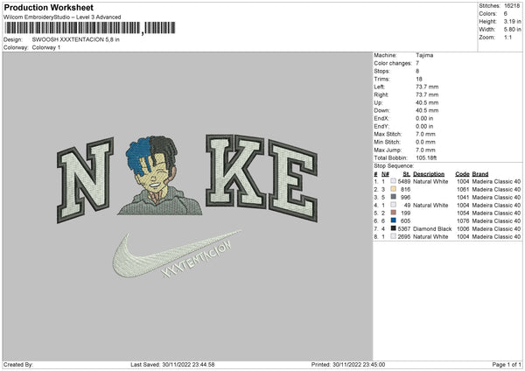
Task: Click the 'Left:' value 73.7 mm
Action: pyautogui.click(x=427, y=87)
